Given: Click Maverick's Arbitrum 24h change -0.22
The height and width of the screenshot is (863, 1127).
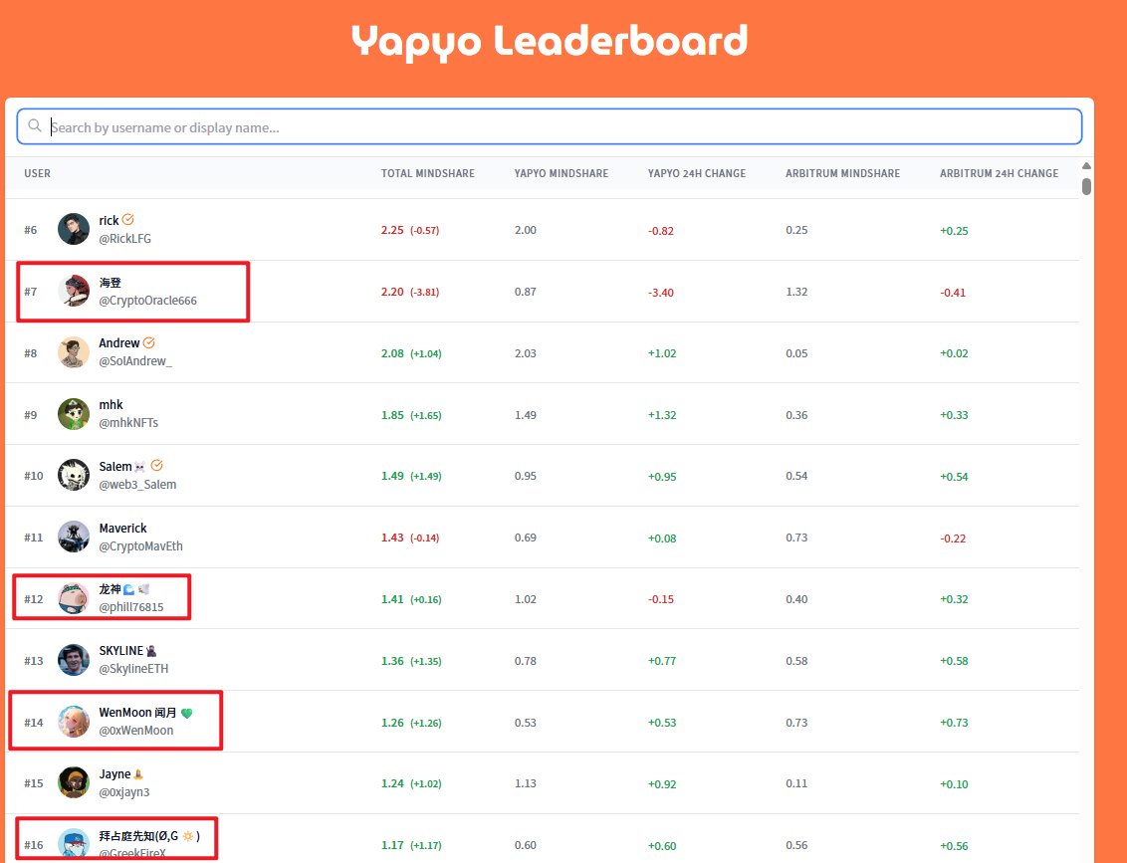Looking at the screenshot, I should 953,539.
